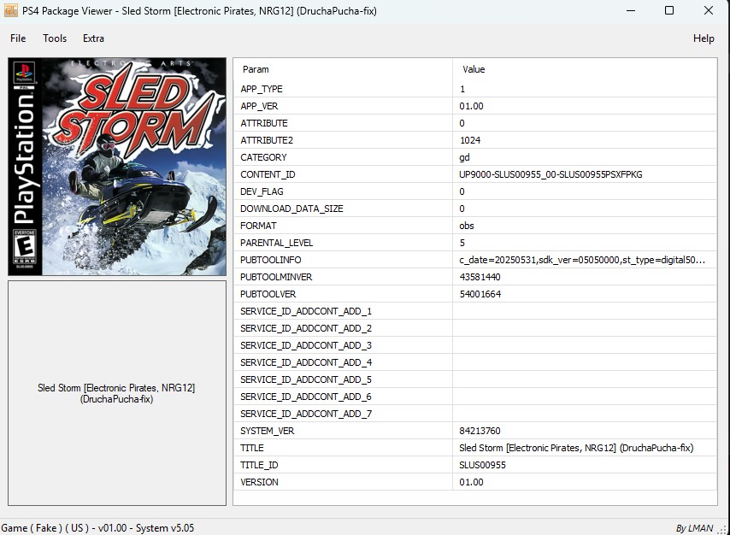The height and width of the screenshot is (535, 730).
Task: Select the SERVICE_ID_ADDCONT_ADD_2 row
Action: (475, 328)
